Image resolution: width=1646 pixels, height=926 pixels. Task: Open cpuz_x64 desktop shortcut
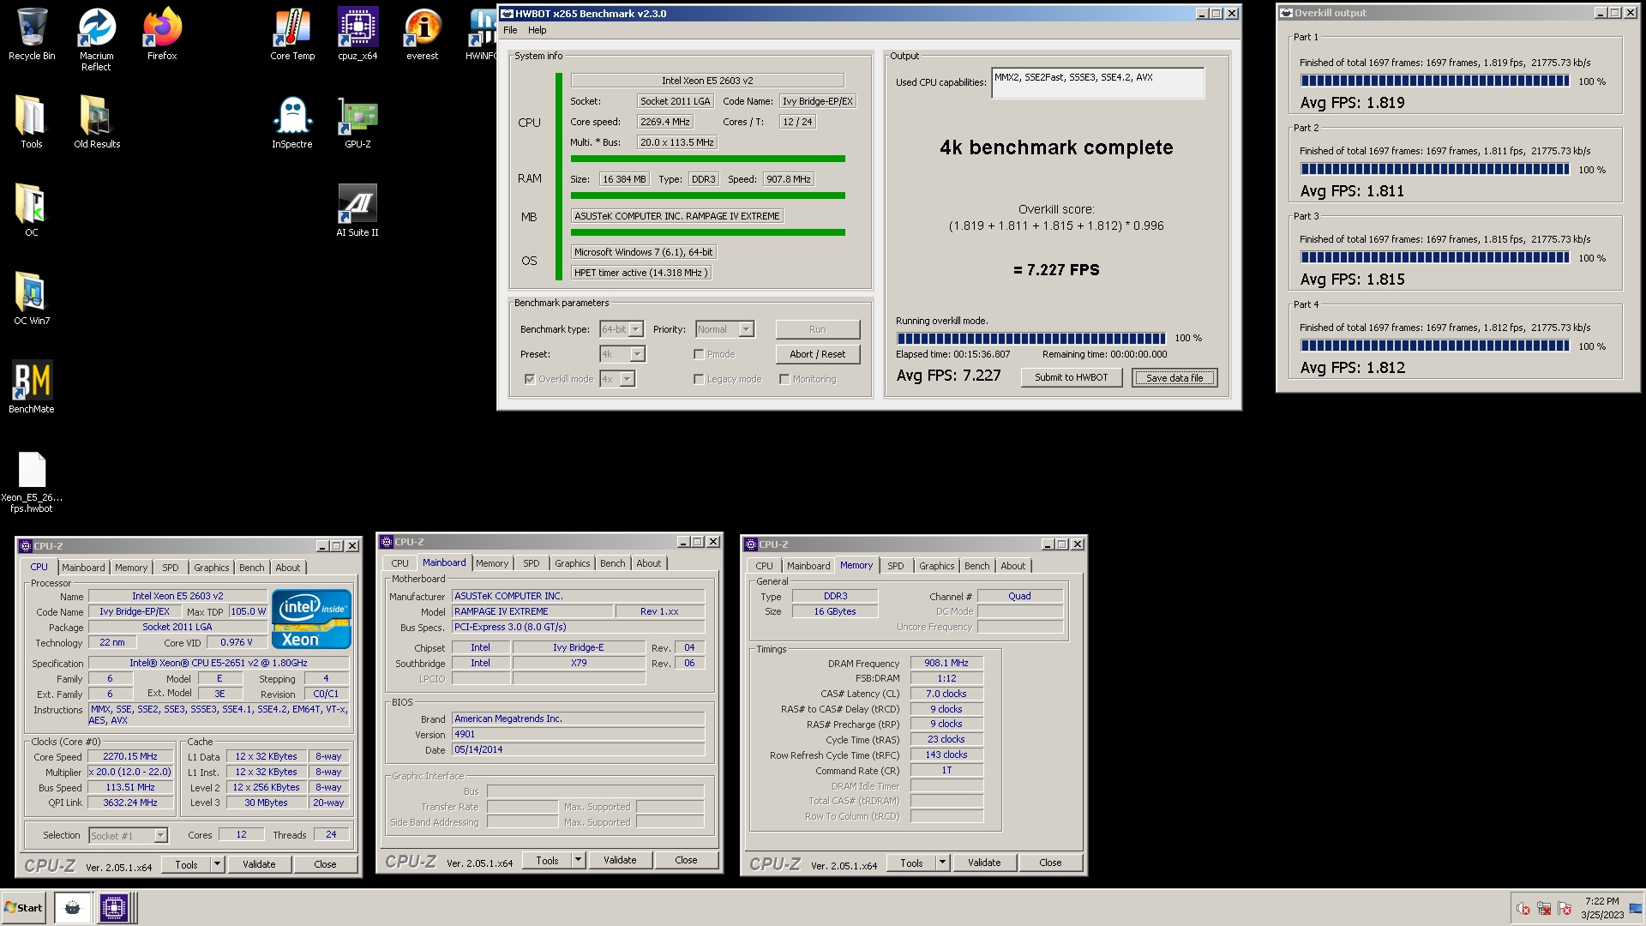[357, 34]
